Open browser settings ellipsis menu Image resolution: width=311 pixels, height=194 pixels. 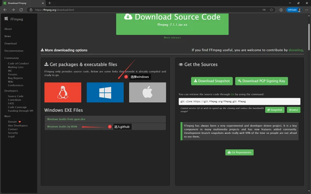tap(307, 10)
